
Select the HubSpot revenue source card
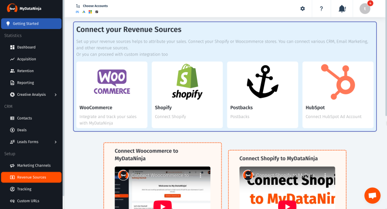(338, 95)
